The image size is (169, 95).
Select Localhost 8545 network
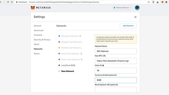tap(68, 65)
